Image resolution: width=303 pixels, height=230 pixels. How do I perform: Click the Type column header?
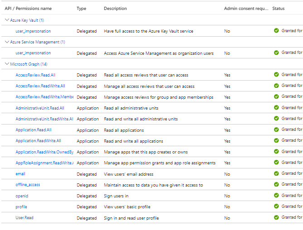point(82,9)
